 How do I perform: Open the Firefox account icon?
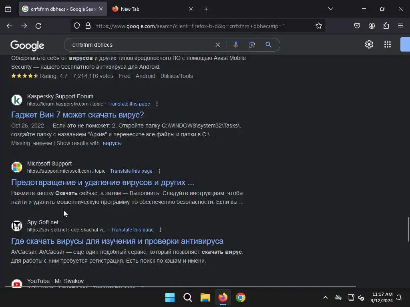[372, 26]
